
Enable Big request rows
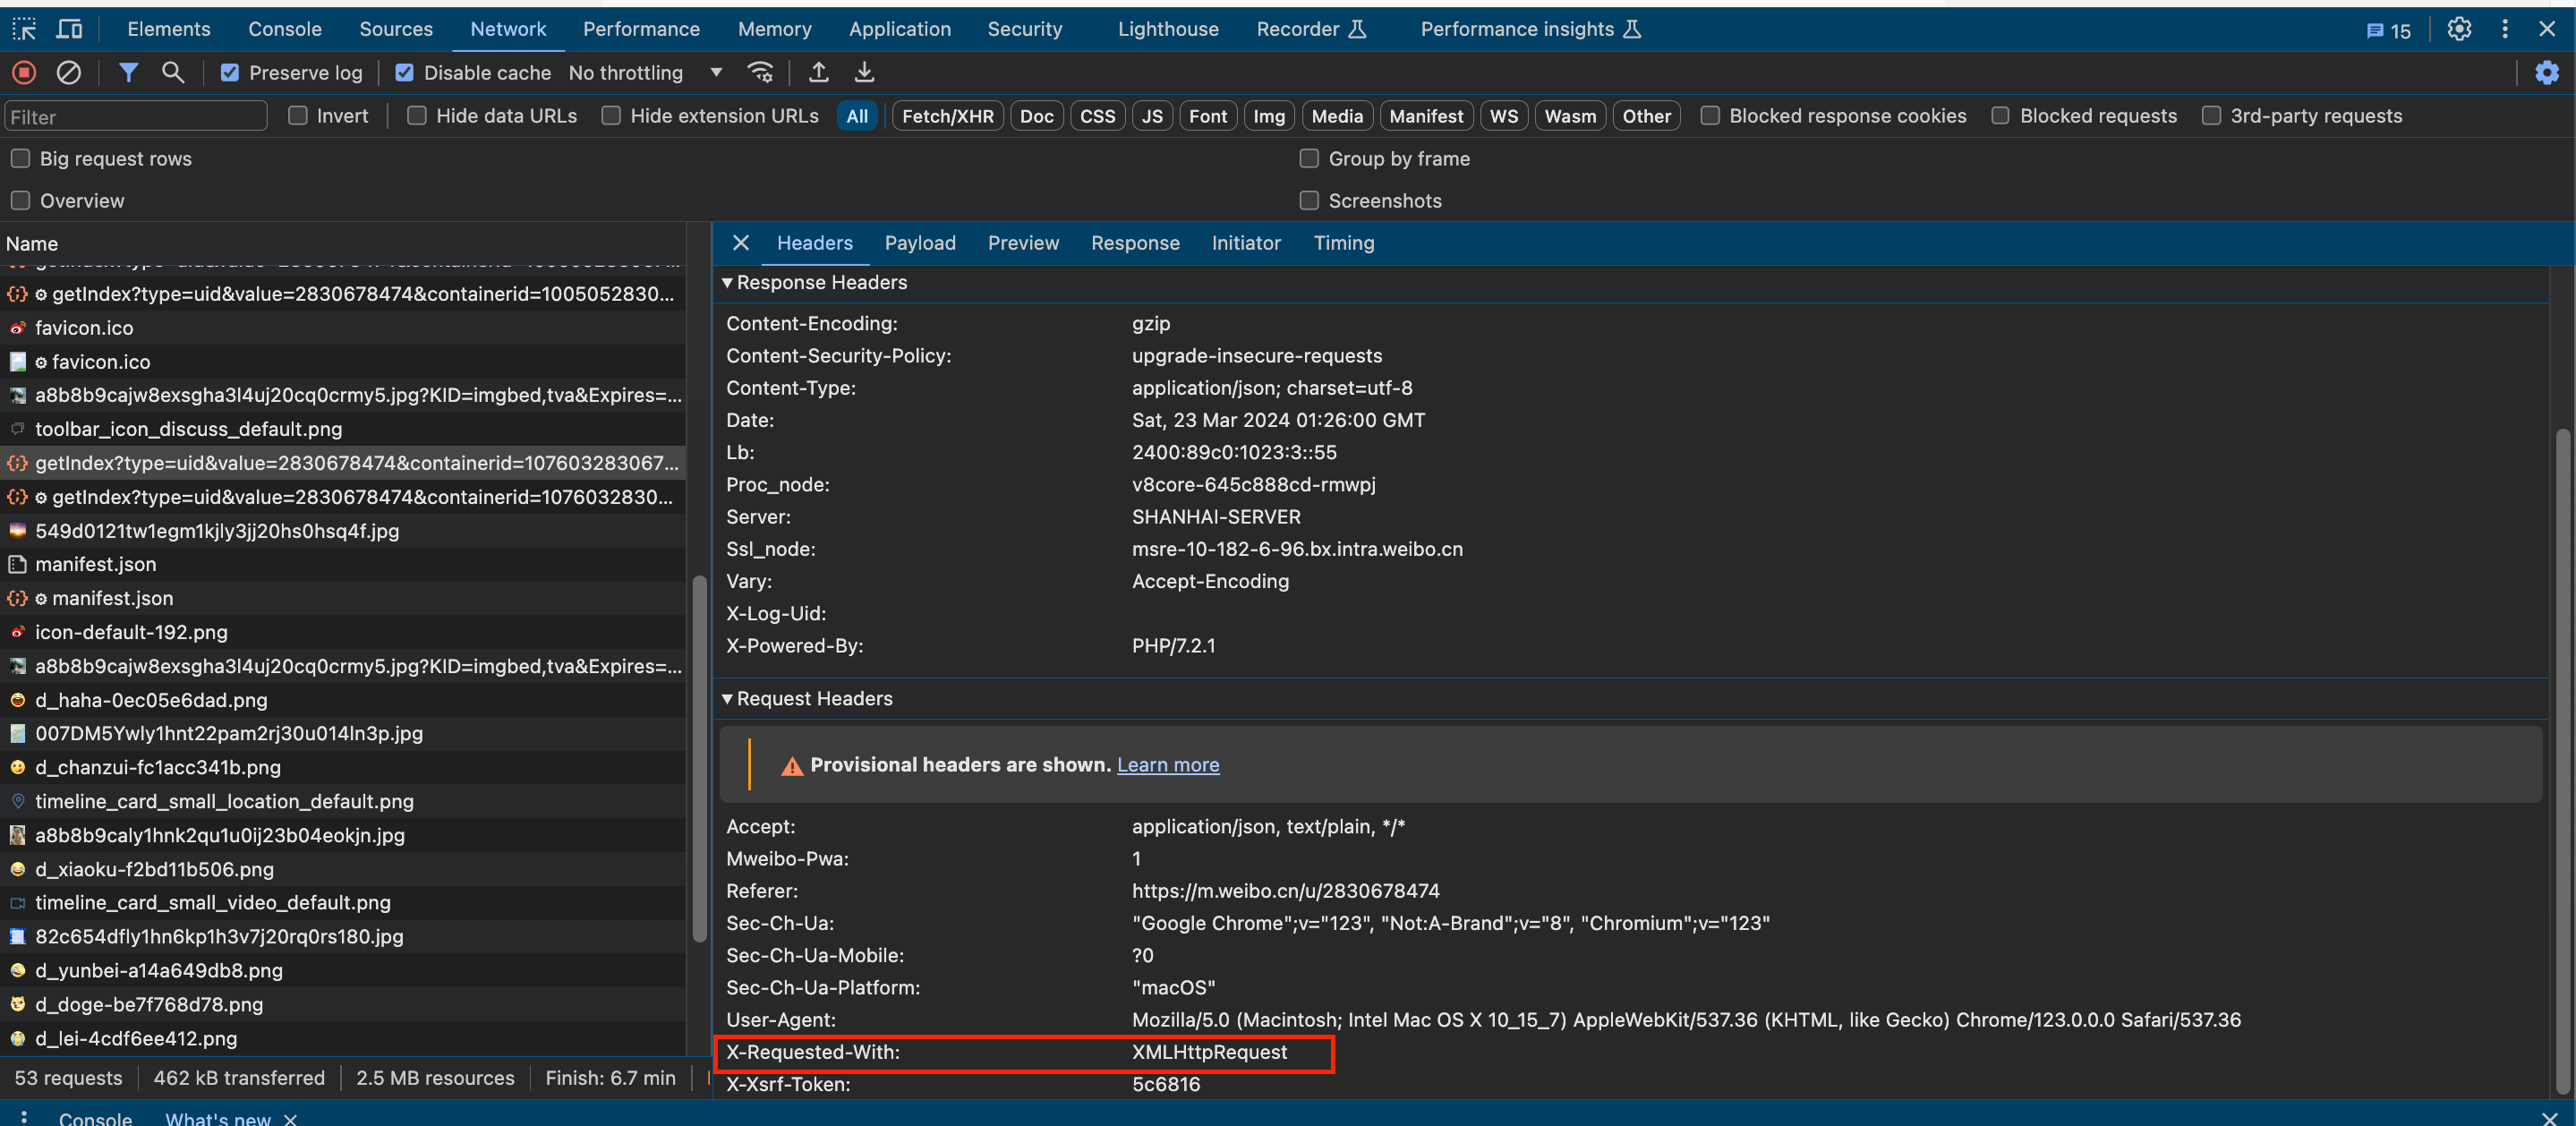[20, 158]
